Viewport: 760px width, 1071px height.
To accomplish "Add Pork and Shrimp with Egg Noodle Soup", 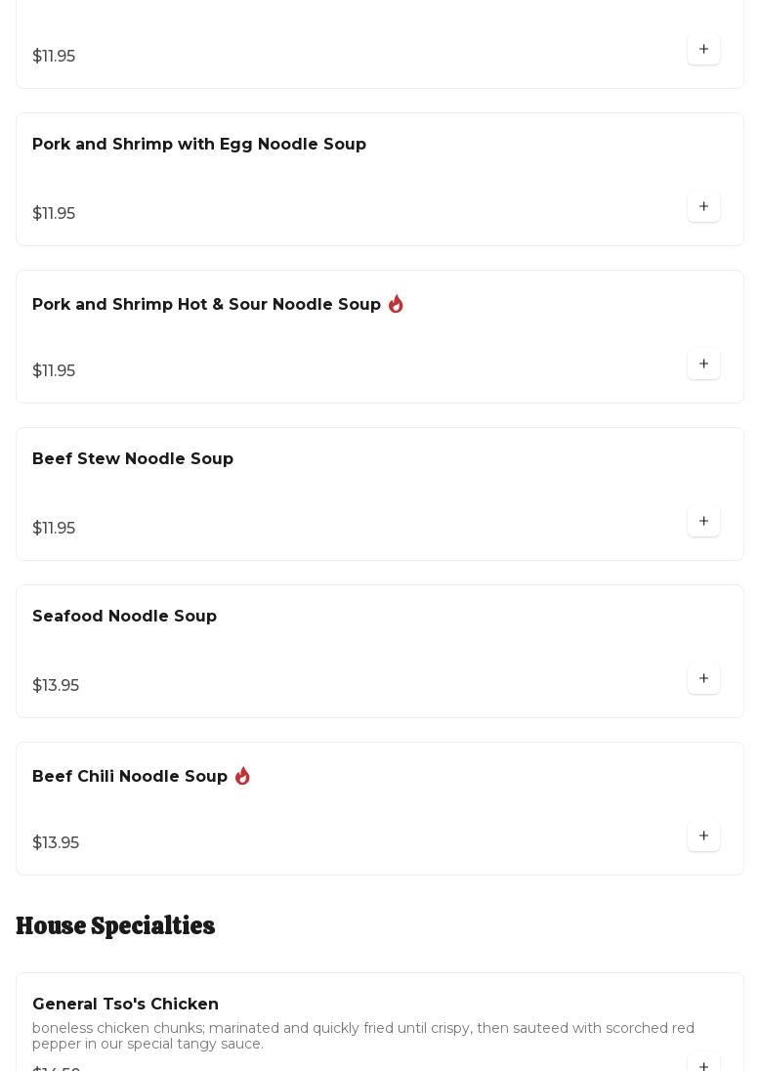I will 703,207.
